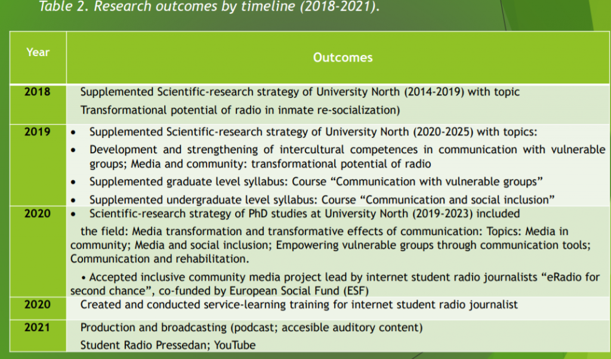611x359 pixels.
Task: Click the line mentioning University North "(2014-2019) with topic"
Action: pos(300,92)
